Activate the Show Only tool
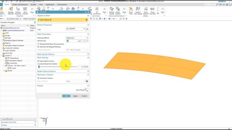232x130 pixels. pyautogui.click(x=131, y=10)
